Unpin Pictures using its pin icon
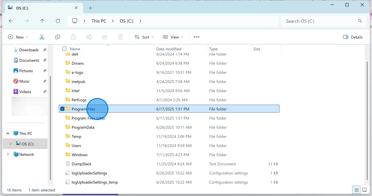The image size is (372, 196). click(x=45, y=71)
